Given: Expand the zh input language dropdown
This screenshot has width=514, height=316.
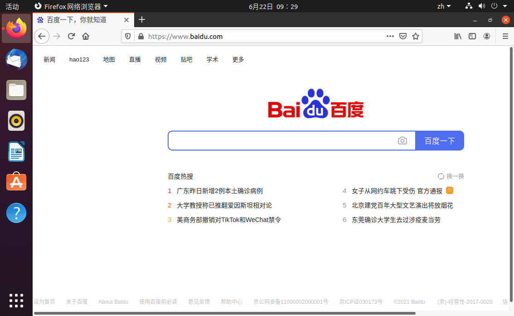Looking at the screenshot, I should 444,6.
